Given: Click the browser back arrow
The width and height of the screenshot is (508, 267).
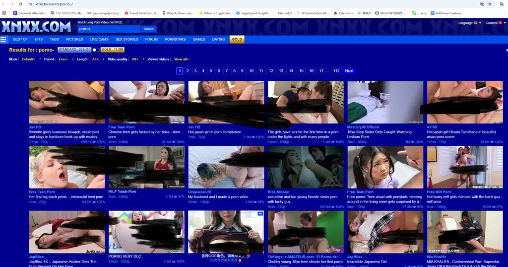Looking at the screenshot, I should click(x=4, y=4).
